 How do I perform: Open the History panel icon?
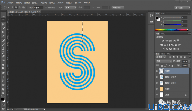pyautogui.click(x=151, y=16)
